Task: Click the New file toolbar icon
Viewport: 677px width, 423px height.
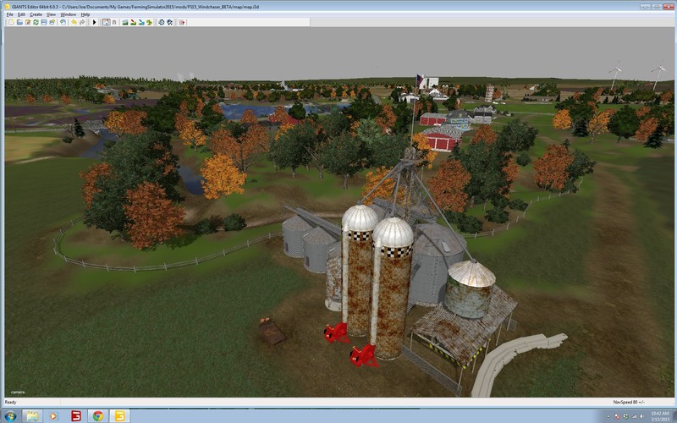Action: 10,22
